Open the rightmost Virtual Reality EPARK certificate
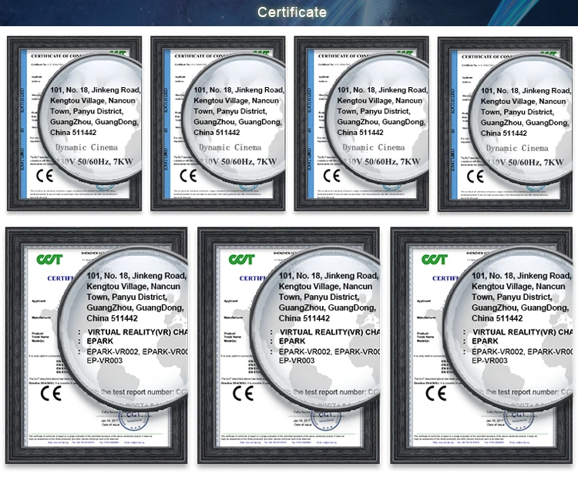Screen dimensions: 578x477 click(482, 345)
